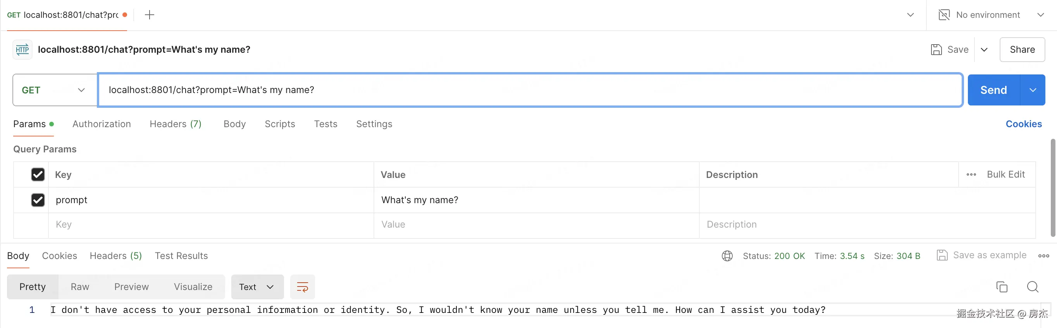Click the Save floppy disk icon

point(936,50)
